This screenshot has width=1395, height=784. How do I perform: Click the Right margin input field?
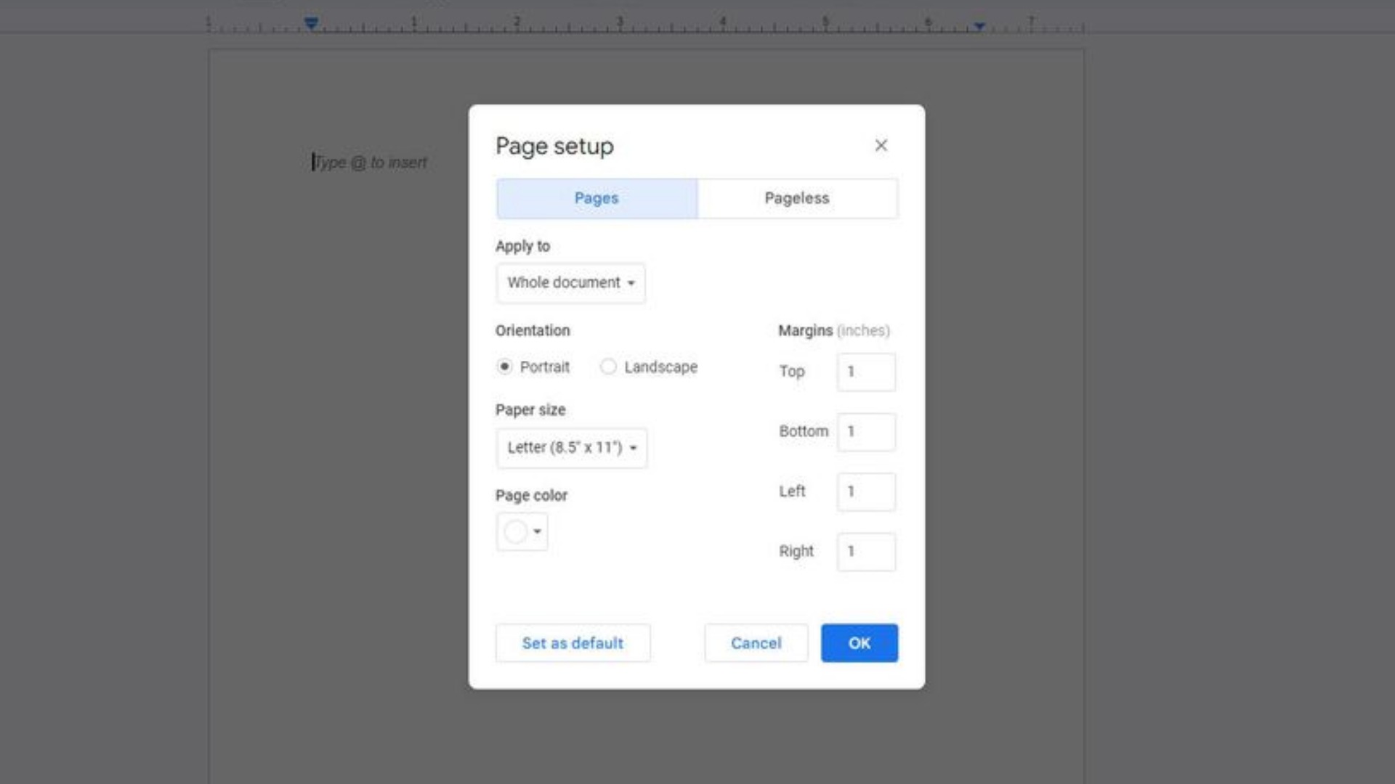click(865, 552)
